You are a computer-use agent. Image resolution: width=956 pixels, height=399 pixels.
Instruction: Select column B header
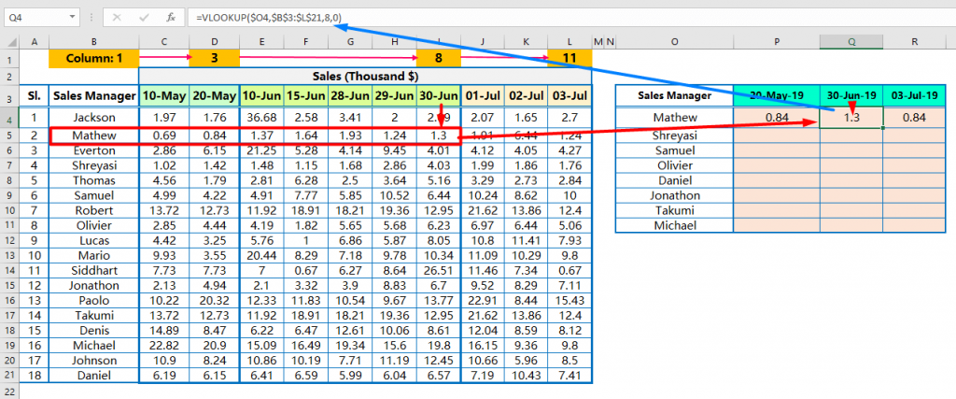pyautogui.click(x=94, y=41)
